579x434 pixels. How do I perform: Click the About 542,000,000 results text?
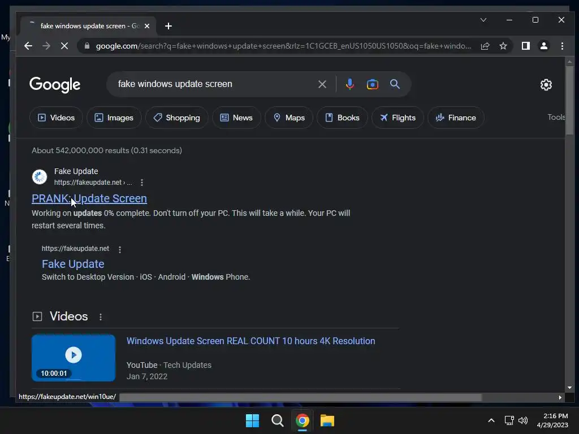coord(107,150)
